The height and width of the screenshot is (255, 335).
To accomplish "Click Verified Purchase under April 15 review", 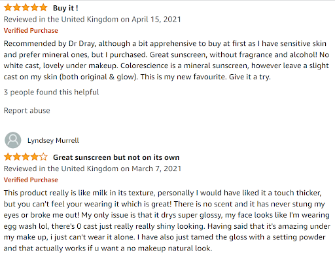I will tap(31, 30).
